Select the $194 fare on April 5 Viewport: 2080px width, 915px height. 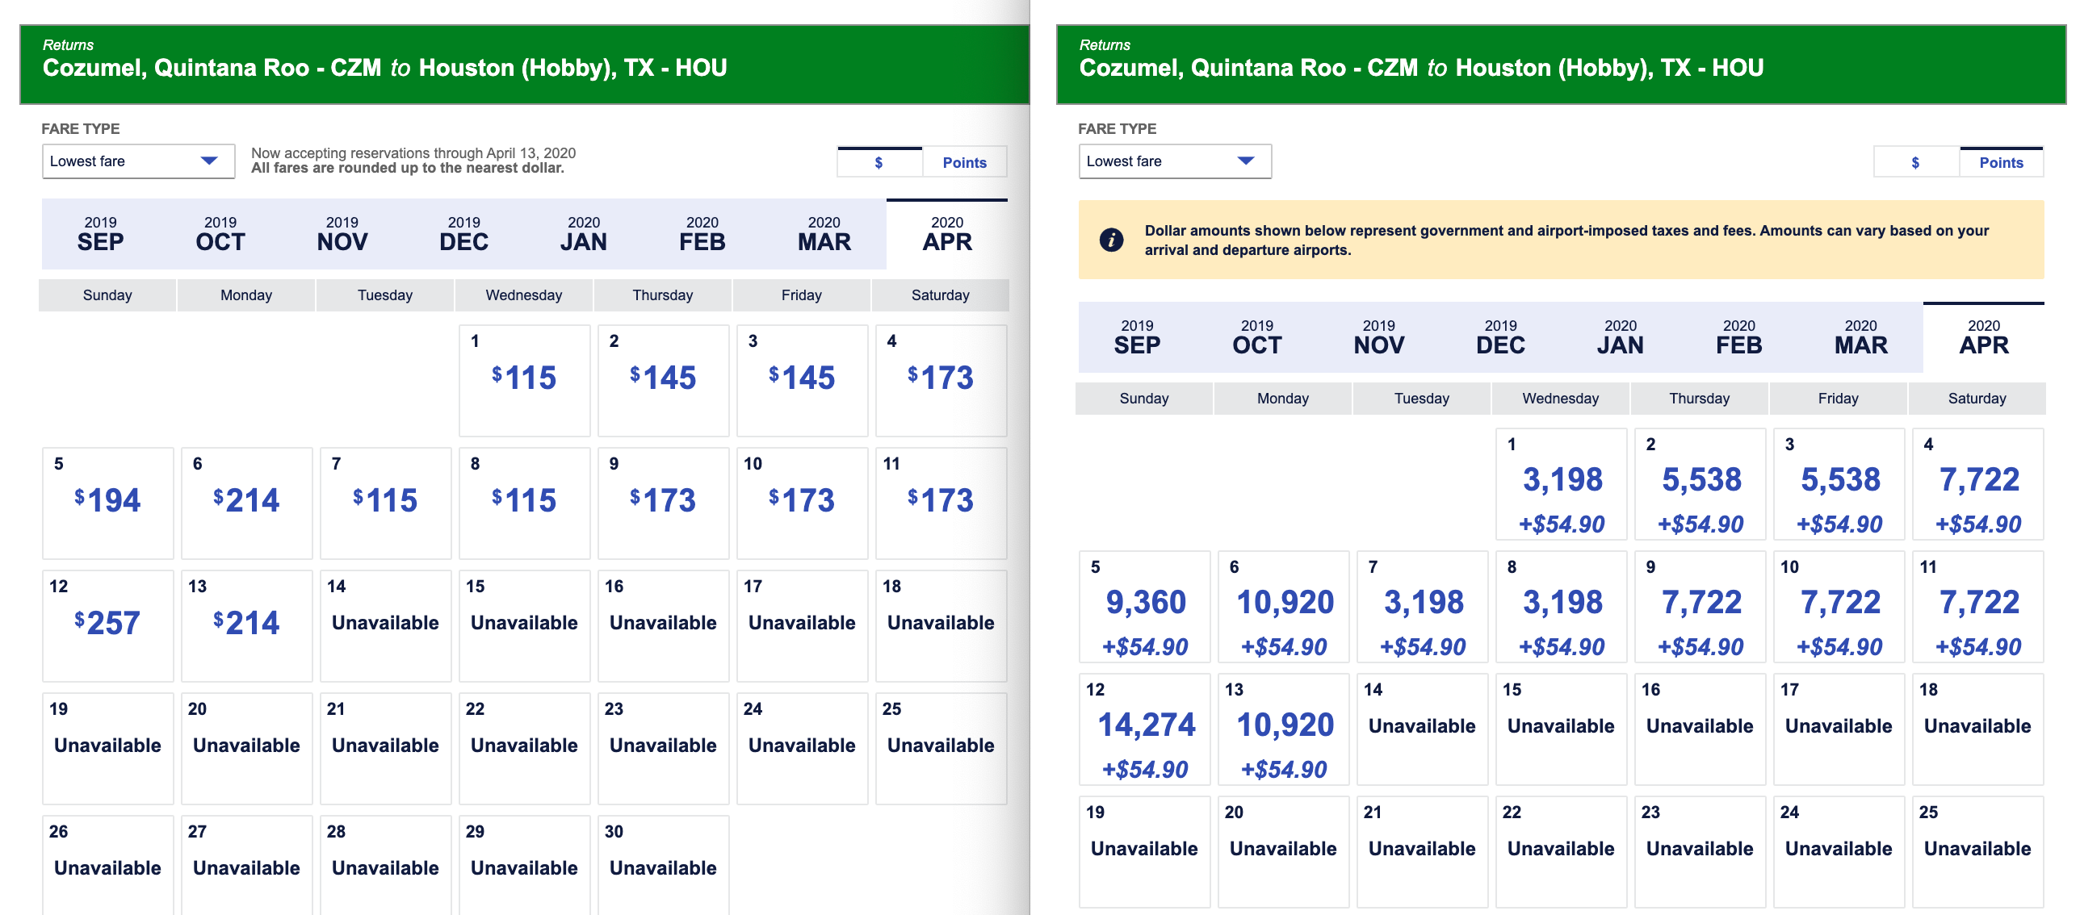107,502
